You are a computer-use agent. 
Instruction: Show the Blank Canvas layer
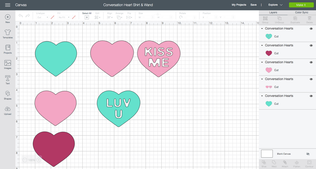[308, 154]
